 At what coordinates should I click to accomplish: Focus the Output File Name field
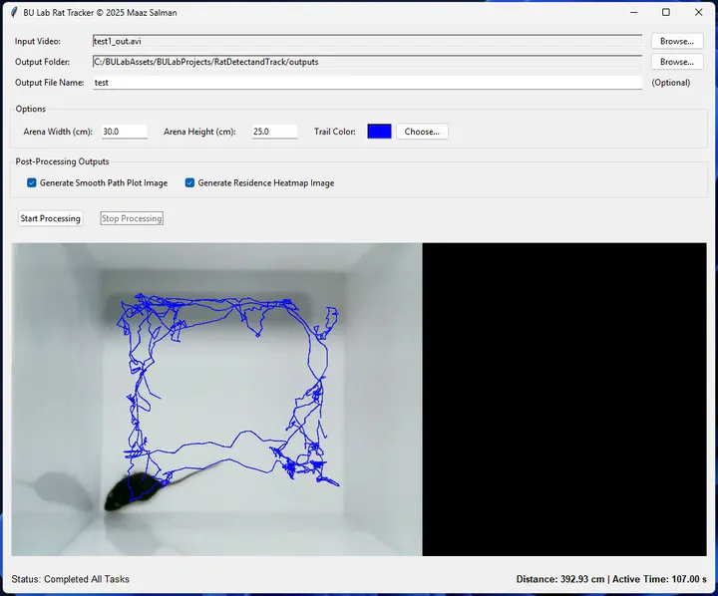(366, 83)
